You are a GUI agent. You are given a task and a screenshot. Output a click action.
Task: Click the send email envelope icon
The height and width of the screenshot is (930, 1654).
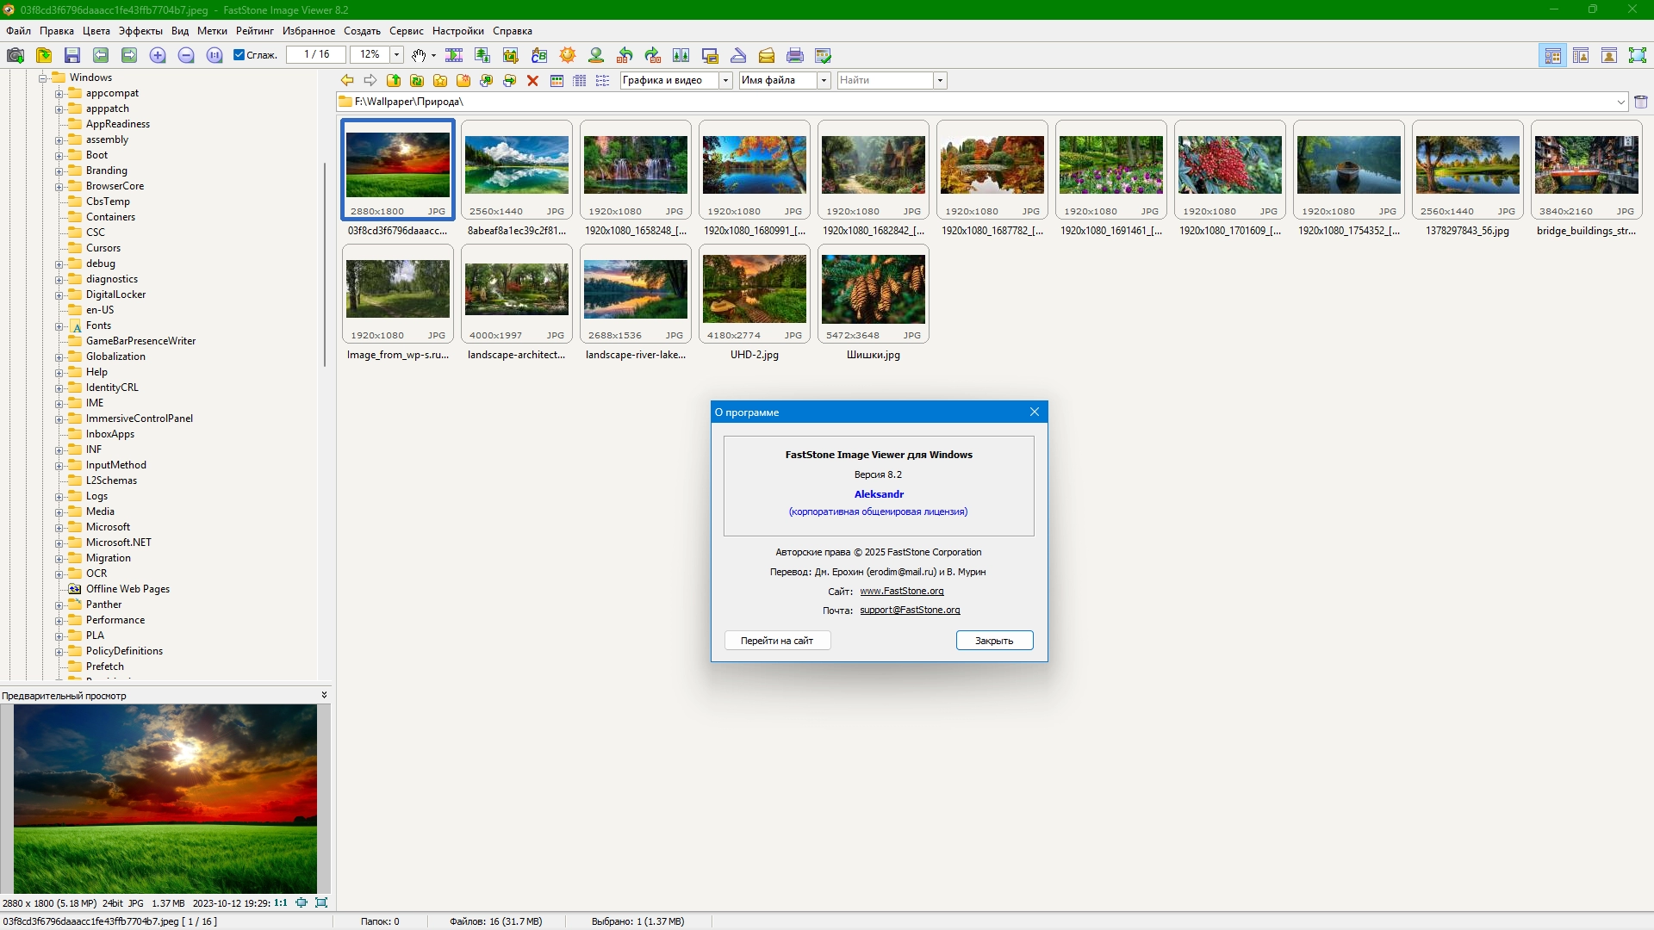point(767,55)
